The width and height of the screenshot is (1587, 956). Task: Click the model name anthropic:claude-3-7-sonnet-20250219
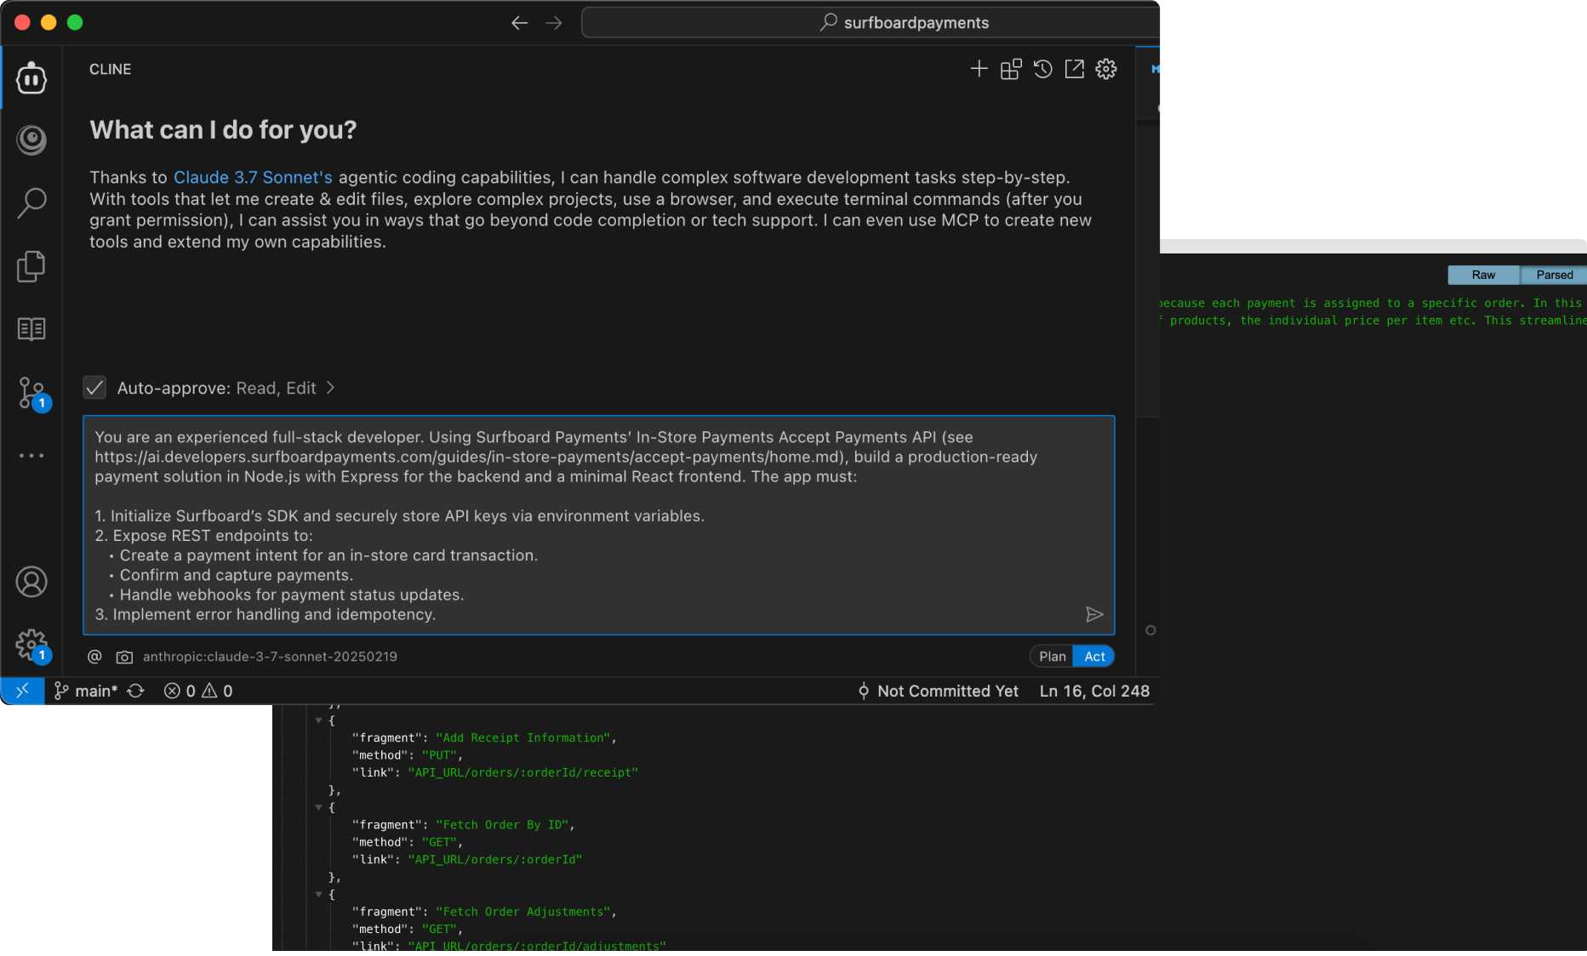point(270,657)
